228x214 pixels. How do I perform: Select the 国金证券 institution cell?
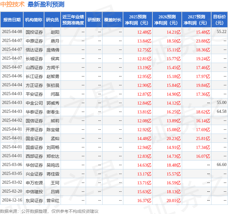[34, 138]
